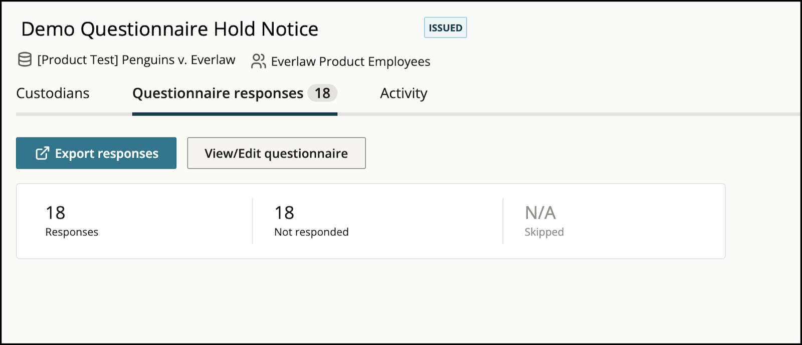Click the N/A value in the summary card

click(540, 213)
